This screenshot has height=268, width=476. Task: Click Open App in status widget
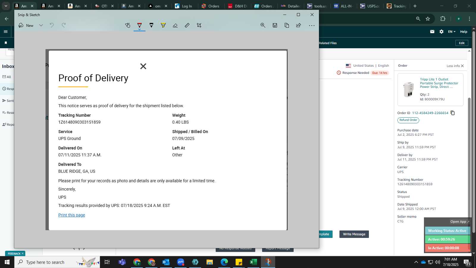(x=460, y=222)
